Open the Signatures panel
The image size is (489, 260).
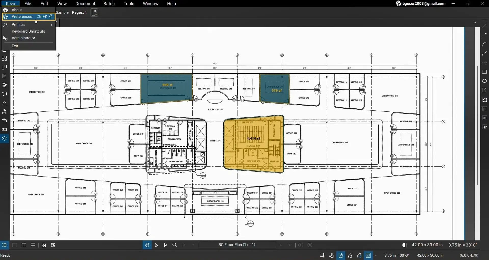point(4,103)
